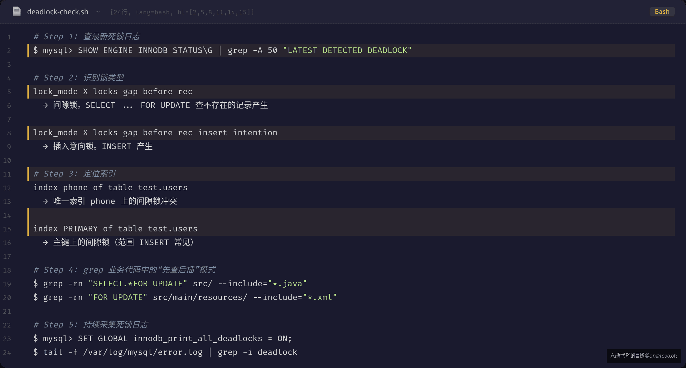Select line number 24 in the gutter
Screen dimensions: 686x368
pyautogui.click(x=7, y=353)
